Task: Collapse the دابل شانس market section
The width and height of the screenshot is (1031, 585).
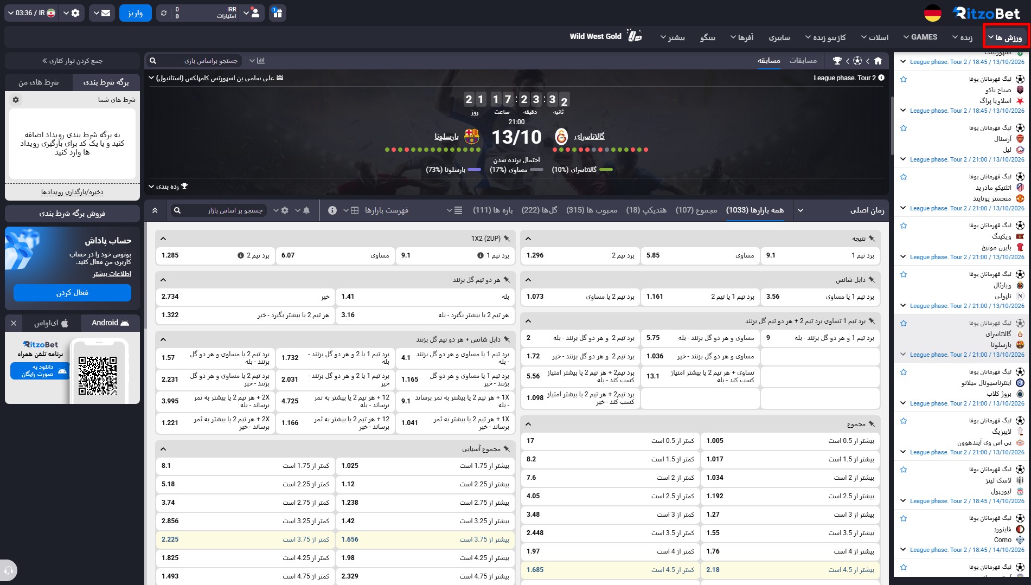Action: pos(528,280)
